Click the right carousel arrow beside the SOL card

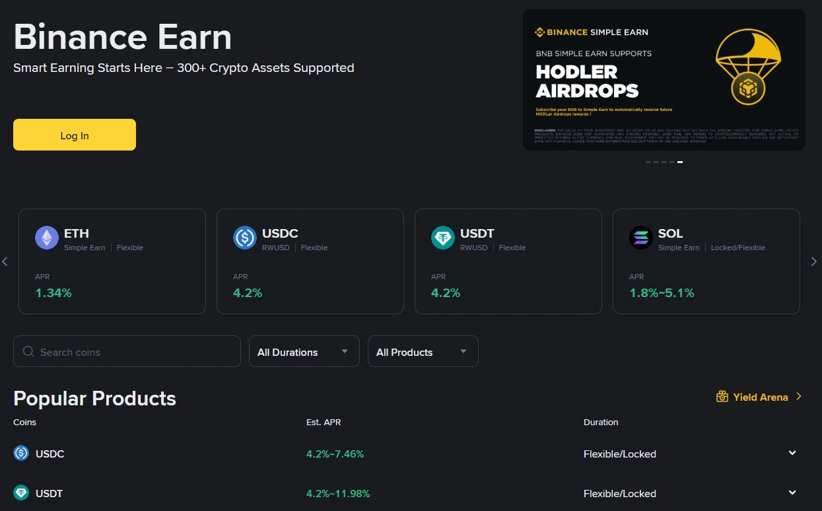point(814,261)
